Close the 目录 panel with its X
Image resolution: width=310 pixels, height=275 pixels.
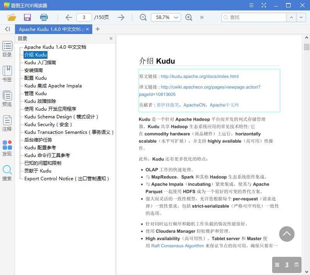point(111,38)
